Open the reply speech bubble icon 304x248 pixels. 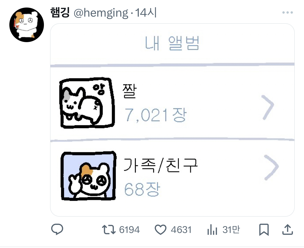point(57,229)
